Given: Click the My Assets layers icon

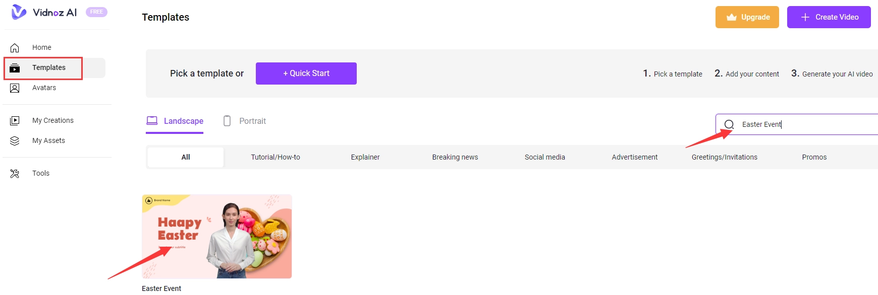Looking at the screenshot, I should click(15, 141).
